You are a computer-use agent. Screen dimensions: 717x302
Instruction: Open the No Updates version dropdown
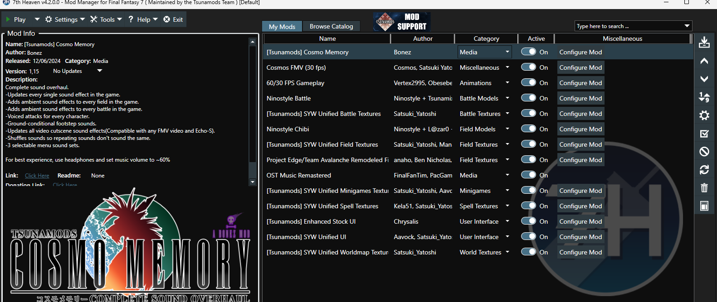coord(78,71)
